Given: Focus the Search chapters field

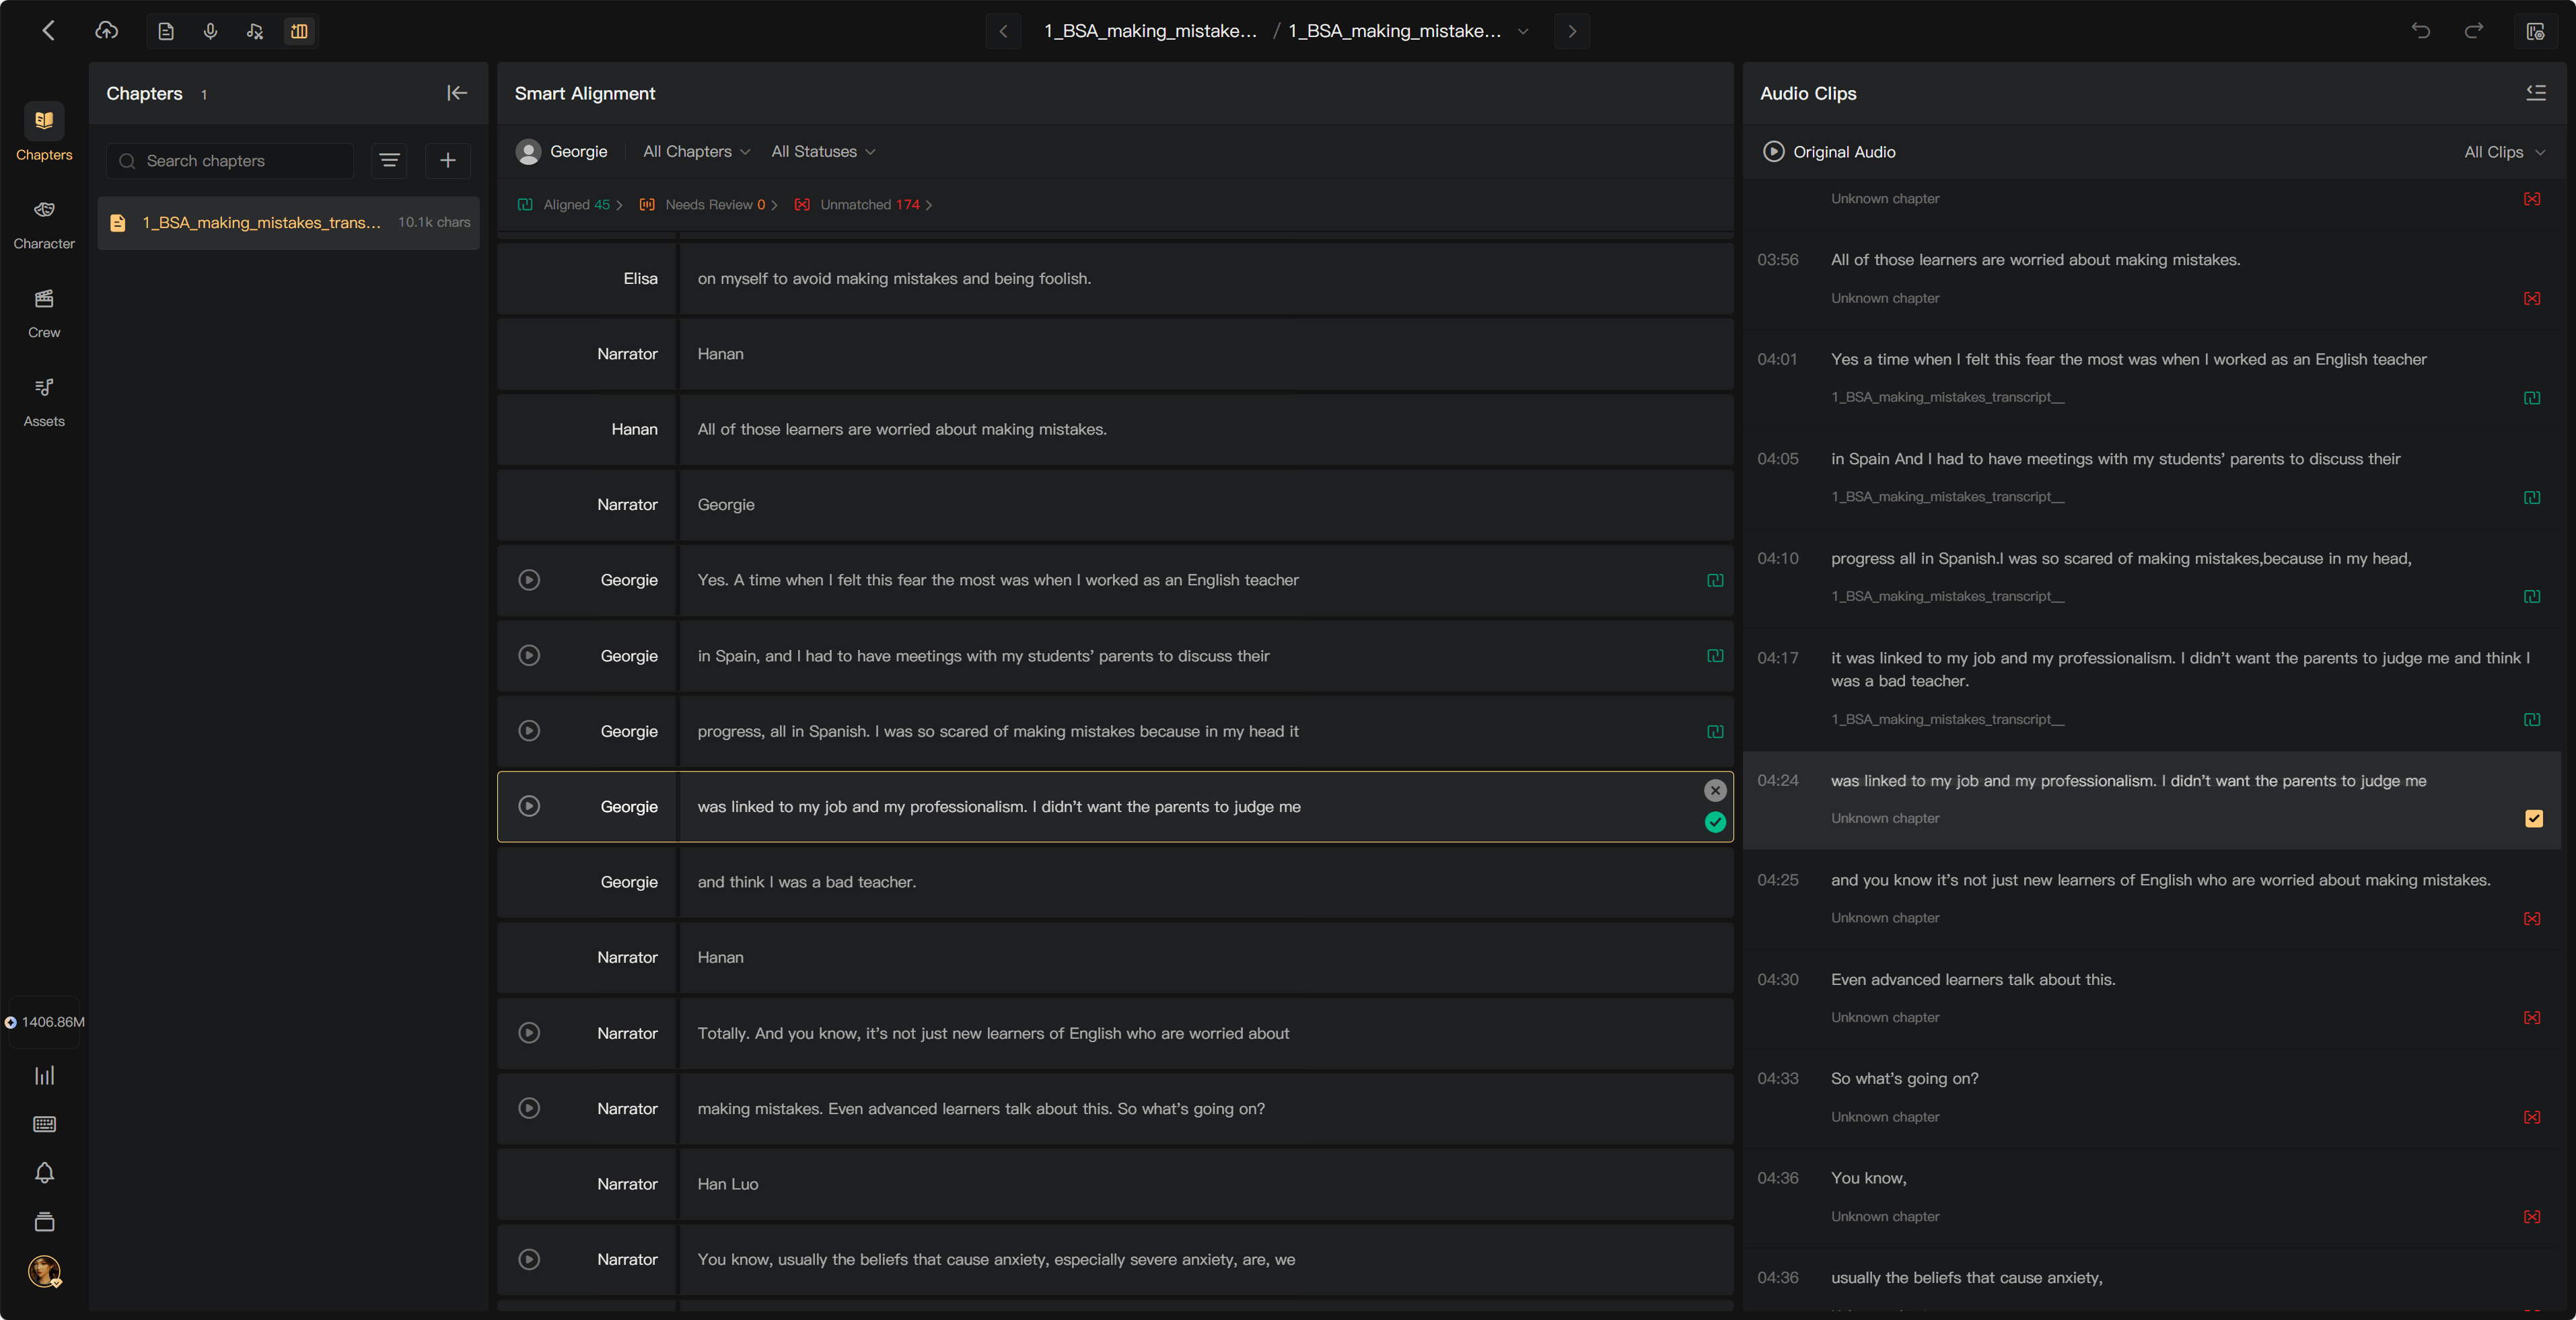Looking at the screenshot, I should click(x=230, y=160).
